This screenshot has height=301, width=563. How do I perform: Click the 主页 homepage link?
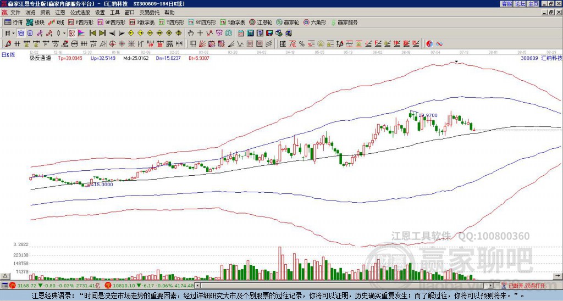click(x=533, y=4)
